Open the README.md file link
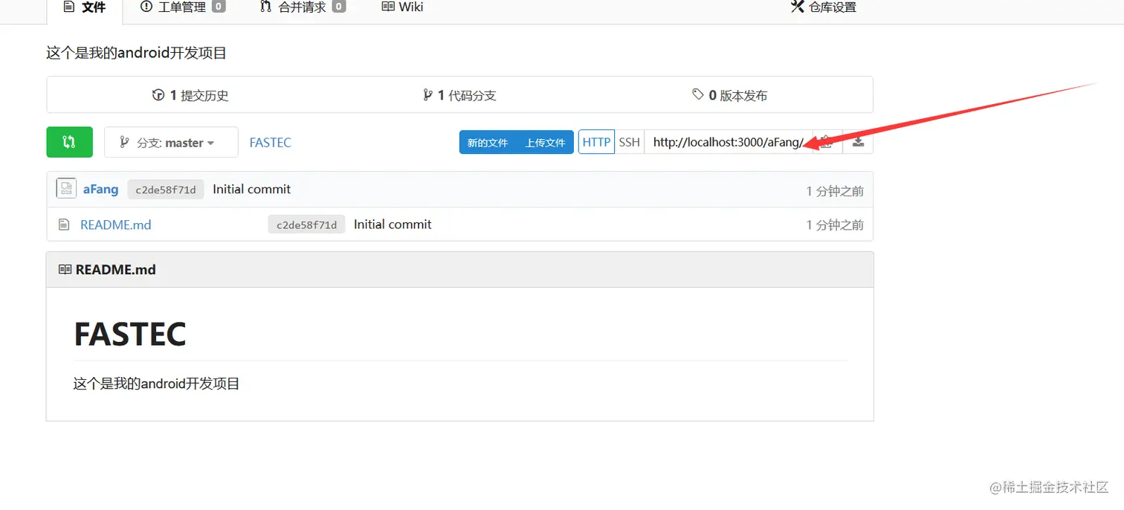 click(116, 225)
